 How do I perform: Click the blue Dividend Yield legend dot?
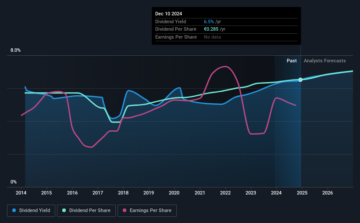tap(14, 210)
